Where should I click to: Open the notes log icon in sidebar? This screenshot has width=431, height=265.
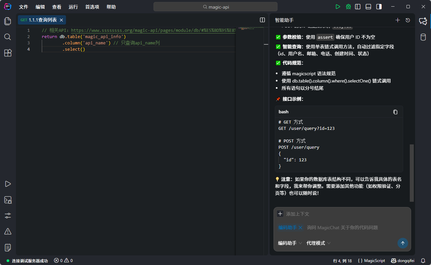(x=8, y=247)
